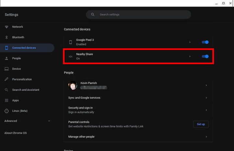Select the People person icon in sidebar
Screen dimensions: 234x151
coord(6,58)
